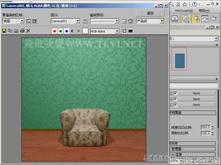Click the spinner next to 100.0
This screenshot has height=165, width=221.
212,133
